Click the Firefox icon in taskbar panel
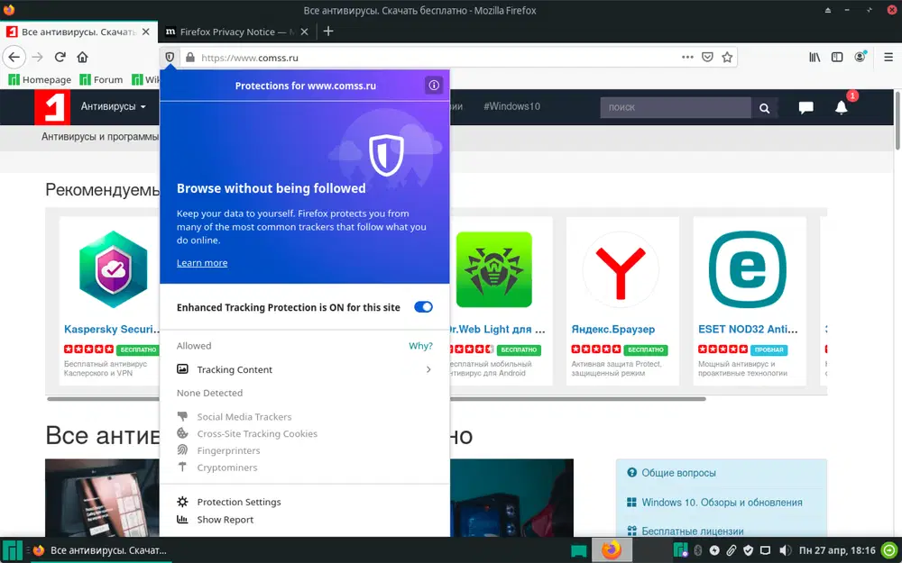 coord(612,549)
